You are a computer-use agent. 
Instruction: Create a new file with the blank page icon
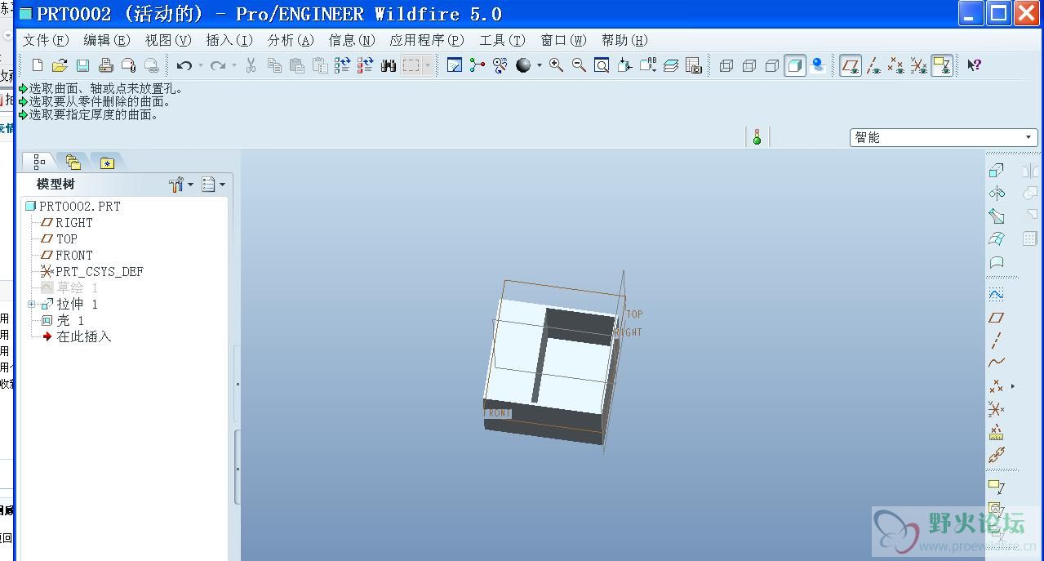(37, 65)
